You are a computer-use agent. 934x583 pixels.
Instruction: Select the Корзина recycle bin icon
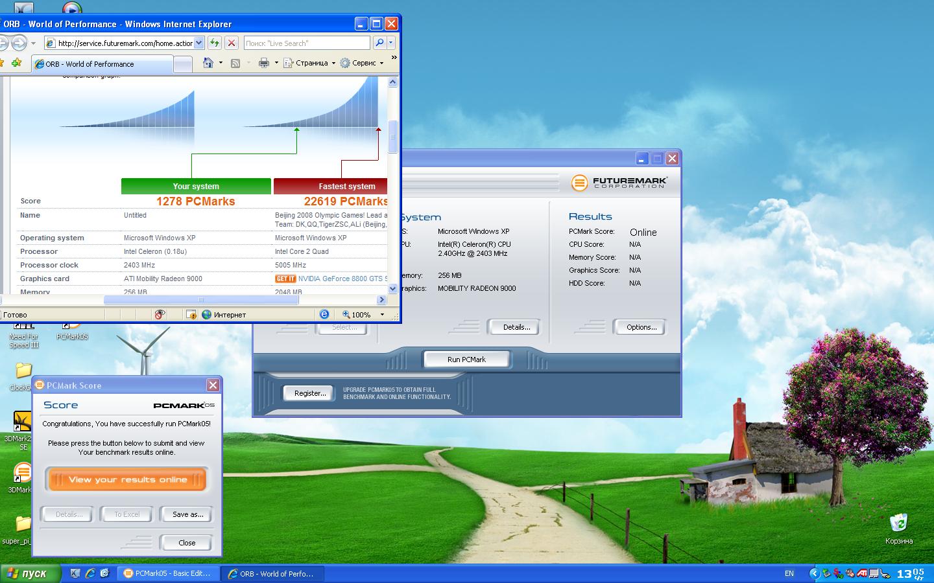[x=898, y=529]
